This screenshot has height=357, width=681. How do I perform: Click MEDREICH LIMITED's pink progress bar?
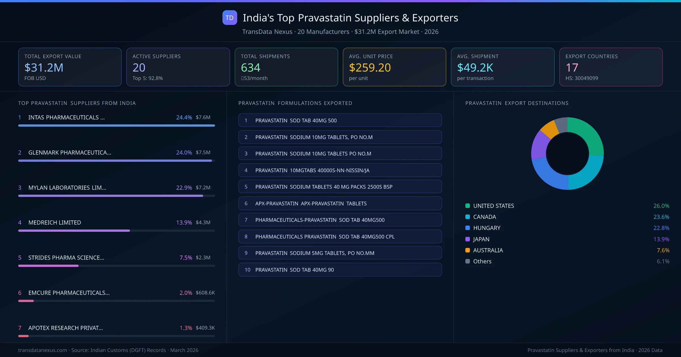tap(73, 231)
